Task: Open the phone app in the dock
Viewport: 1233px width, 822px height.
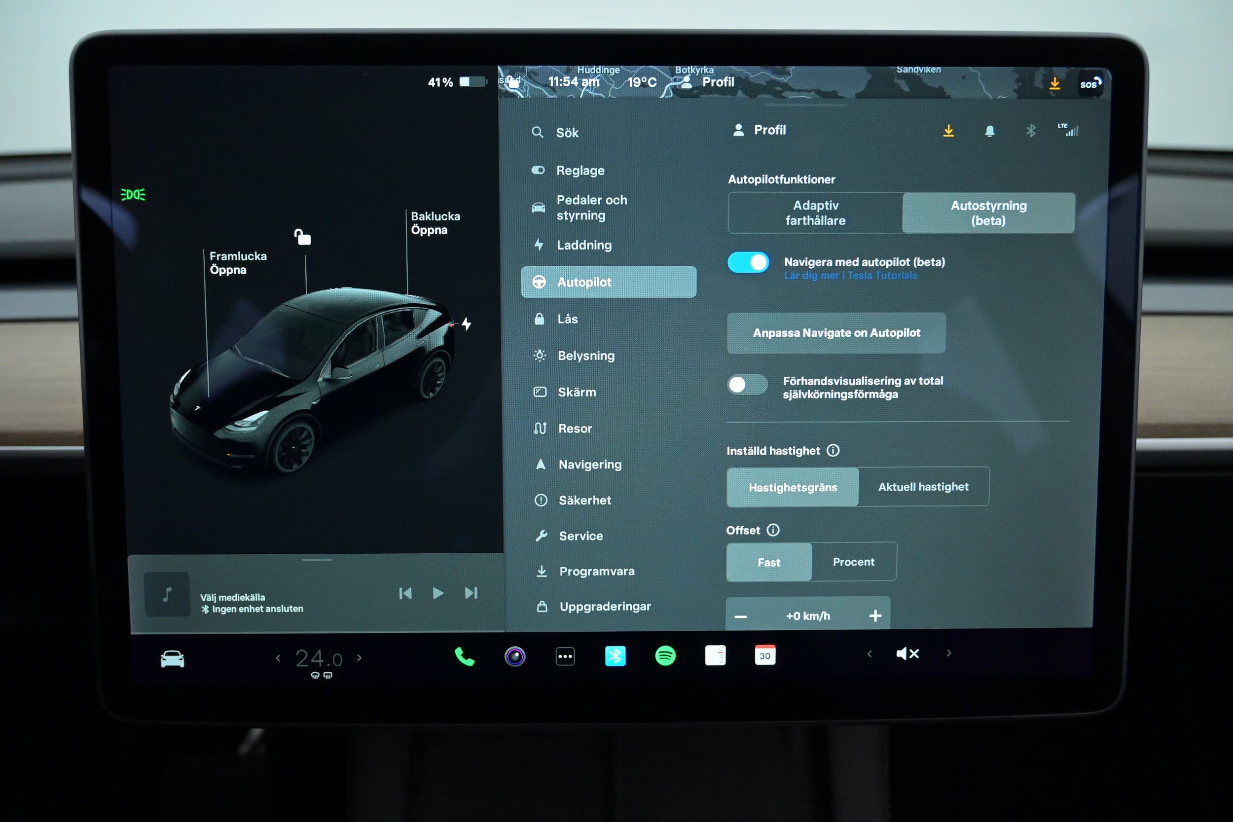Action: coord(464,656)
